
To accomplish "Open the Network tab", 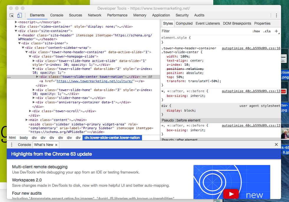I will [95, 15].
